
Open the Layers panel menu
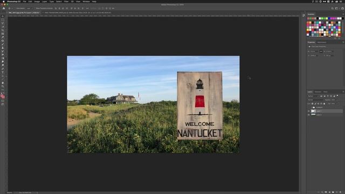343,92
